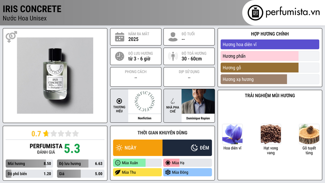Click the NHÀ PHA CHẾ label text

click(173, 109)
